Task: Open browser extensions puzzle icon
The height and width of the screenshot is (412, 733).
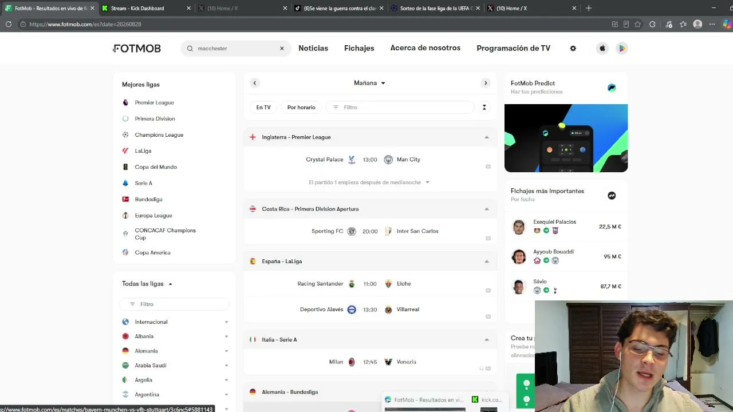Action: click(652, 24)
